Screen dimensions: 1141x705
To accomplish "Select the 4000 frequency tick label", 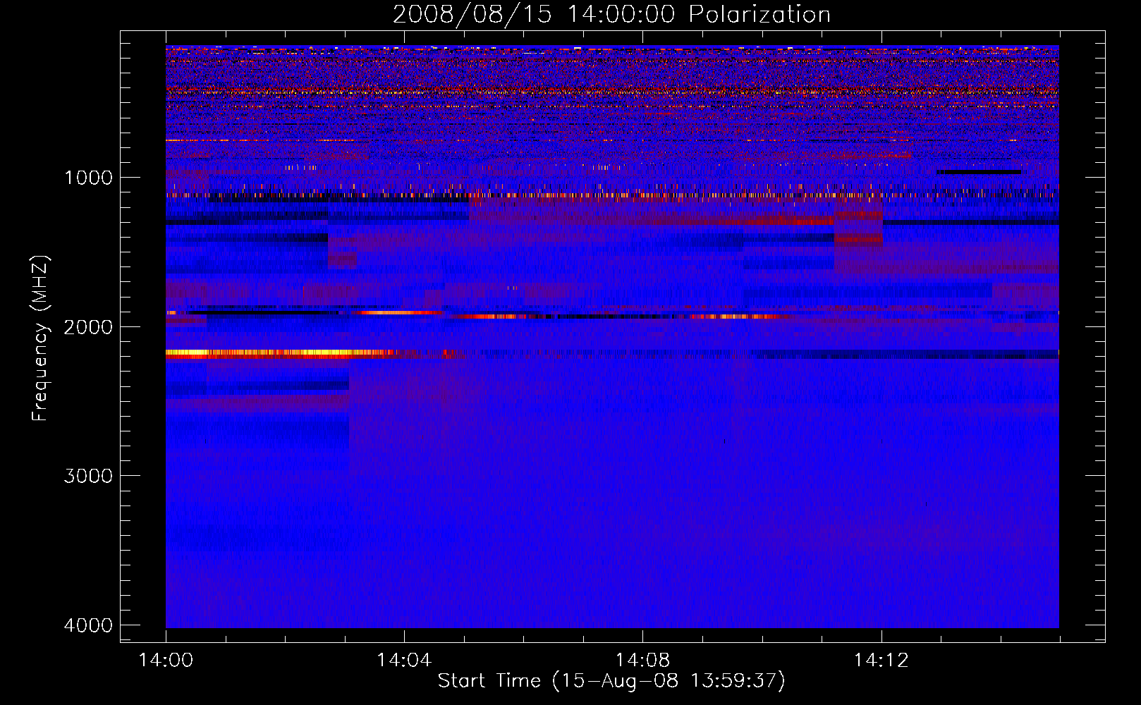I will tap(88, 625).
